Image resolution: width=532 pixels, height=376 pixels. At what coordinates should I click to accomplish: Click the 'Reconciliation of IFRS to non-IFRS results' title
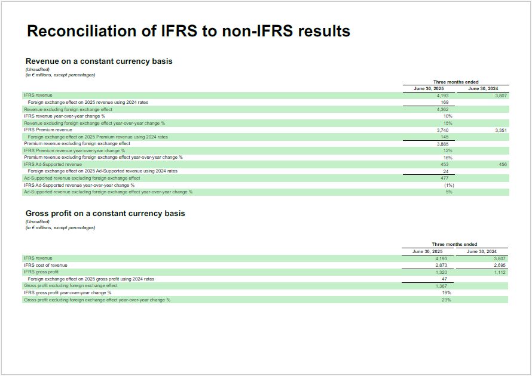188,32
